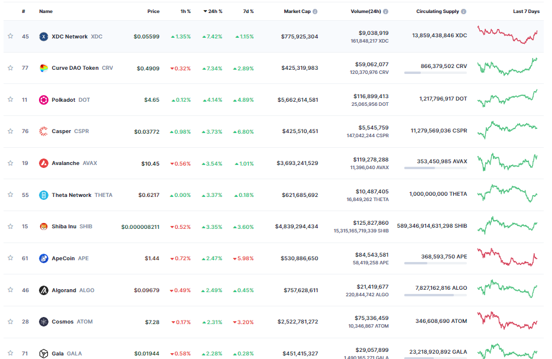Sort table by Name column
Screen dimensions: 552x359
(x=46, y=11)
